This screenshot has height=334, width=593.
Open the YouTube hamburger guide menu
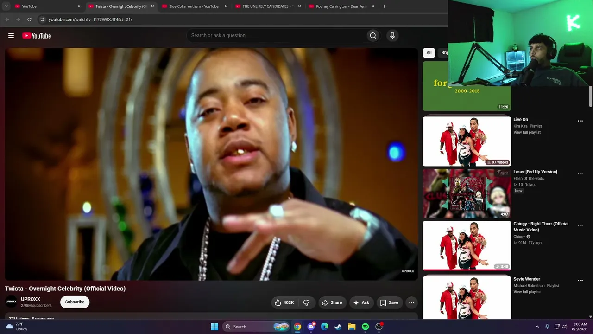tap(11, 36)
